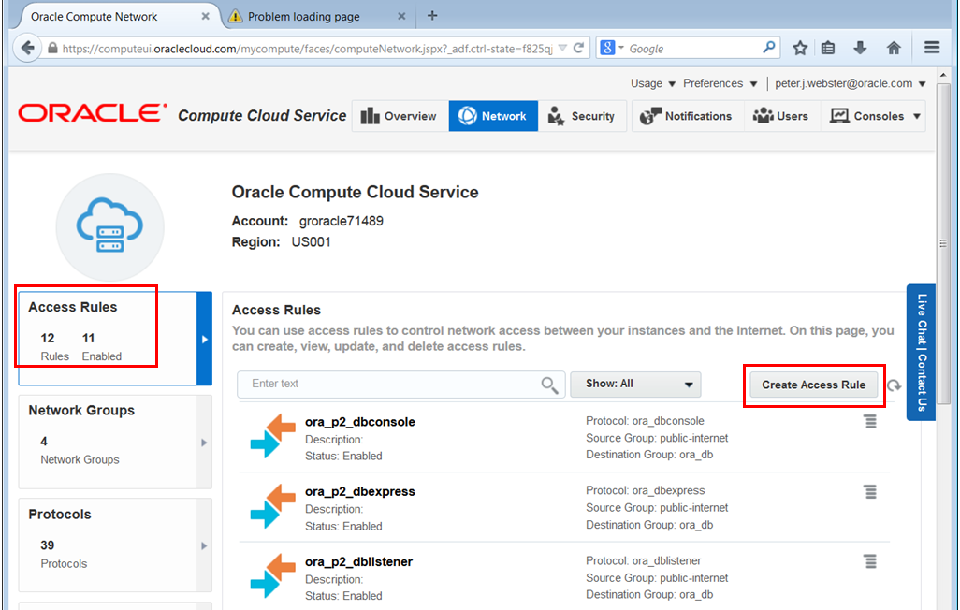
Task: Open the Google search engine selector icon
Action: click(x=611, y=48)
